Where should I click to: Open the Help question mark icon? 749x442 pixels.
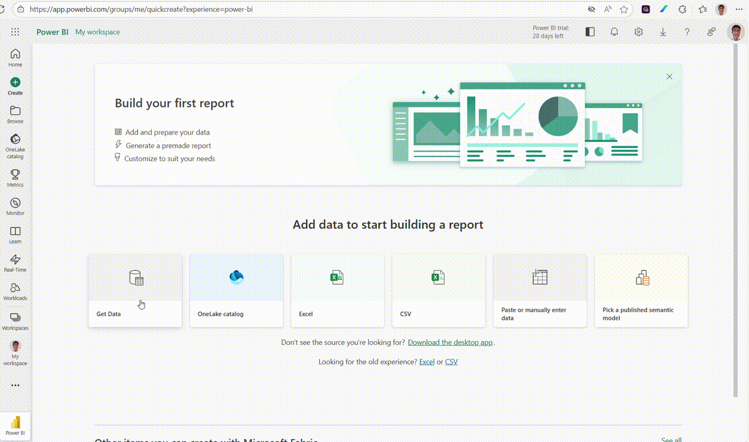click(687, 32)
